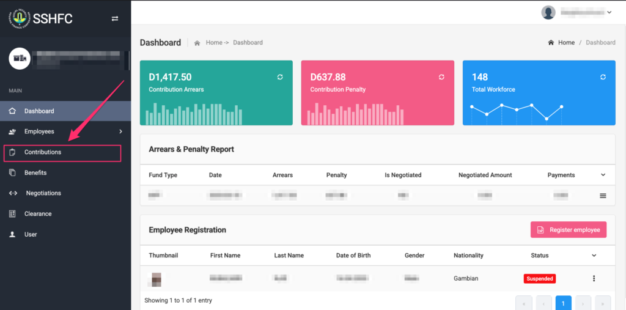Click the Home link in right breadcrumb
Image resolution: width=626 pixels, height=310 pixels.
[x=566, y=43]
